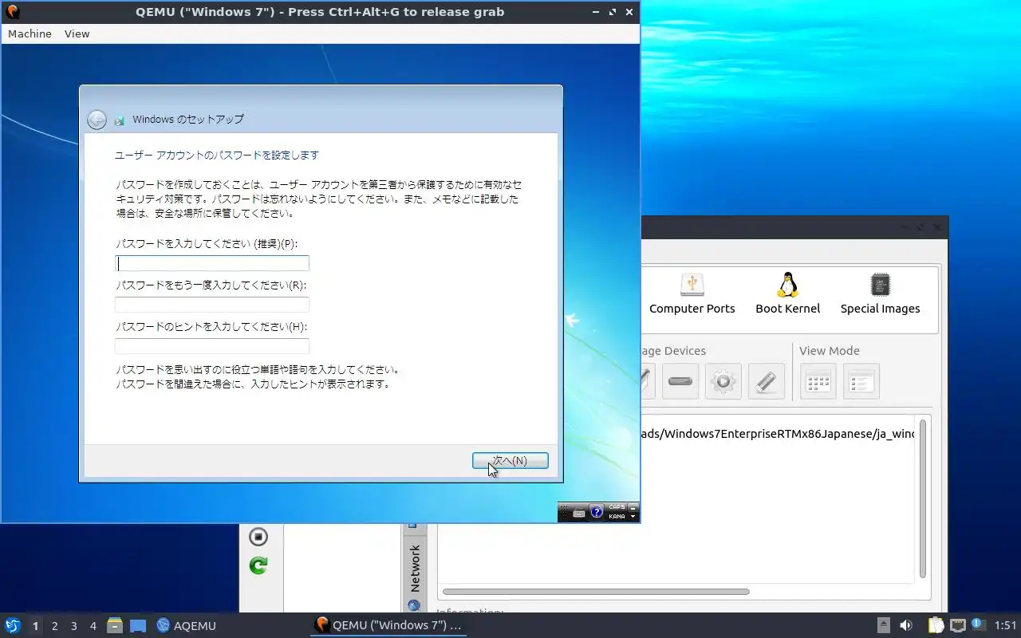Viewport: 1021px width, 638px height.
Task: Focus the re-enter password field (R)
Action: [212, 305]
